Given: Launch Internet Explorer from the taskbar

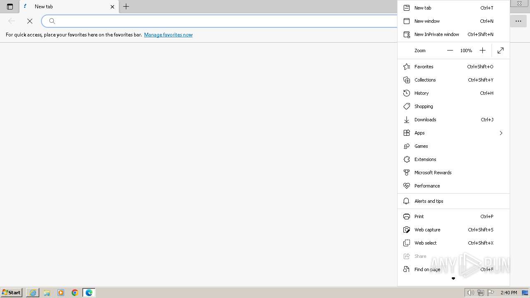Looking at the screenshot, I should (x=33, y=293).
